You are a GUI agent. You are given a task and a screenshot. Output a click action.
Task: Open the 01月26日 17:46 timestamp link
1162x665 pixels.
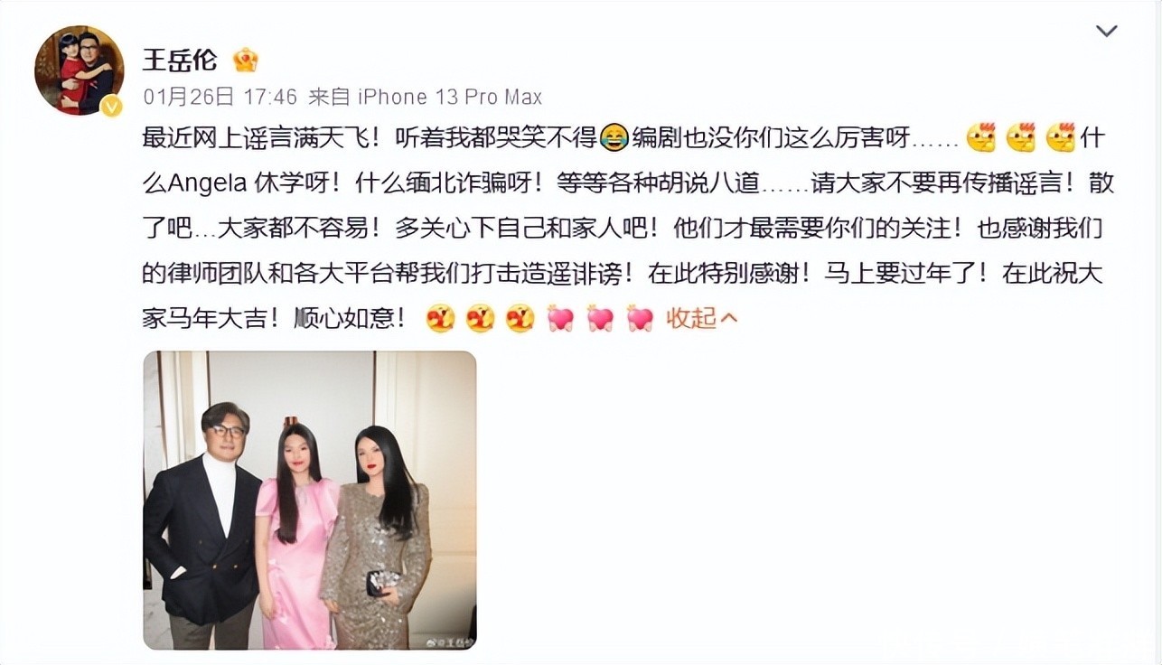coord(220,97)
